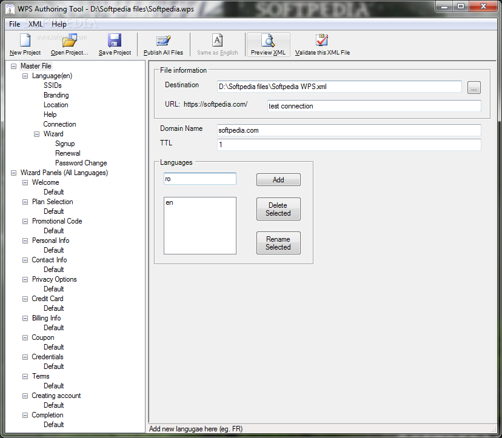This screenshot has height=438, width=502.
Task: Click the Domain Name input field
Action: coord(349,130)
